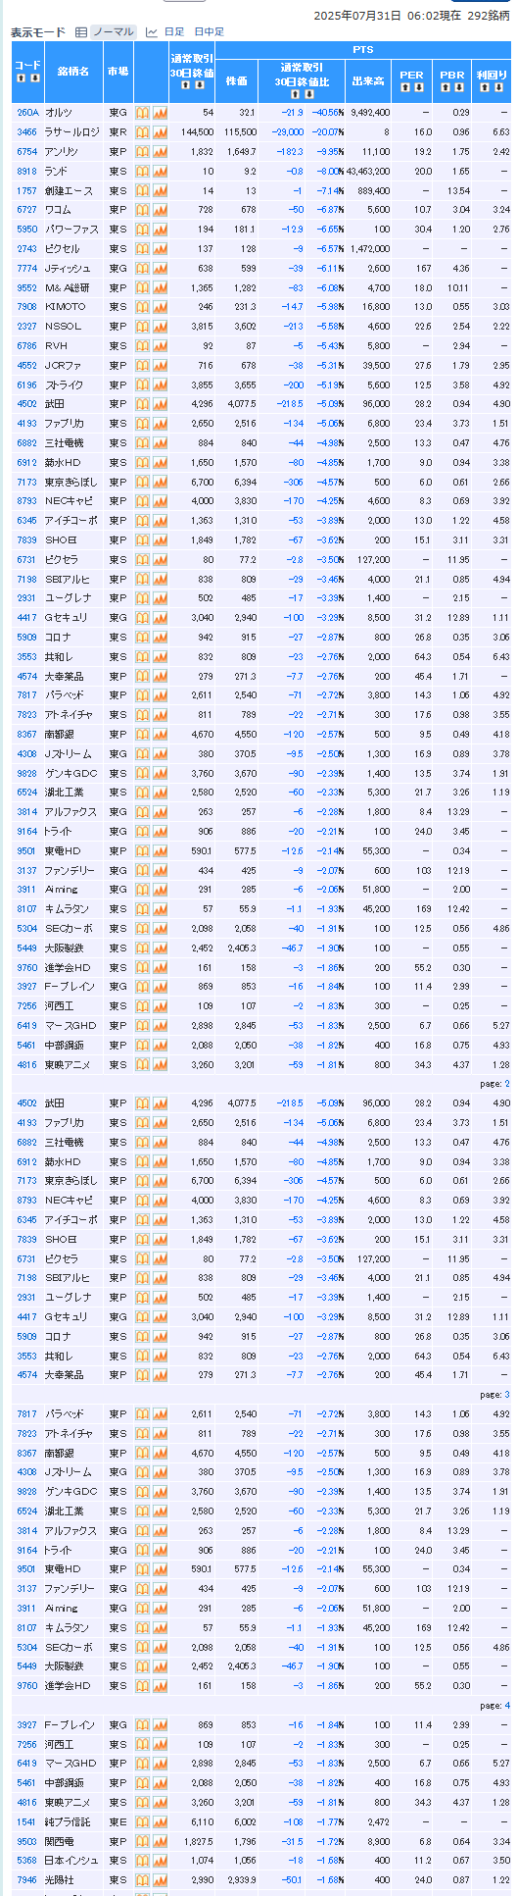Image resolution: width=517 pixels, height=1896 pixels.
Task: Switch to 日中足 display mode
Action: coord(210,32)
